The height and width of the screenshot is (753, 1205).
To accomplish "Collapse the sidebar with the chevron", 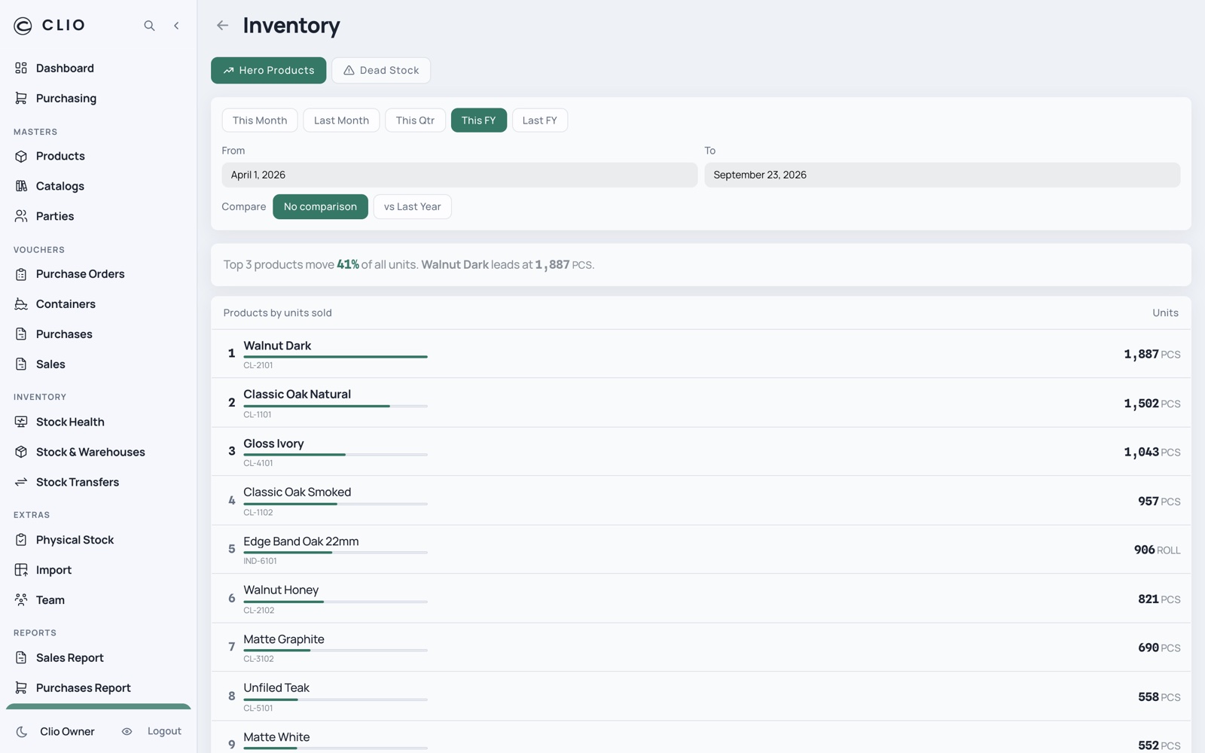I will 176,26.
